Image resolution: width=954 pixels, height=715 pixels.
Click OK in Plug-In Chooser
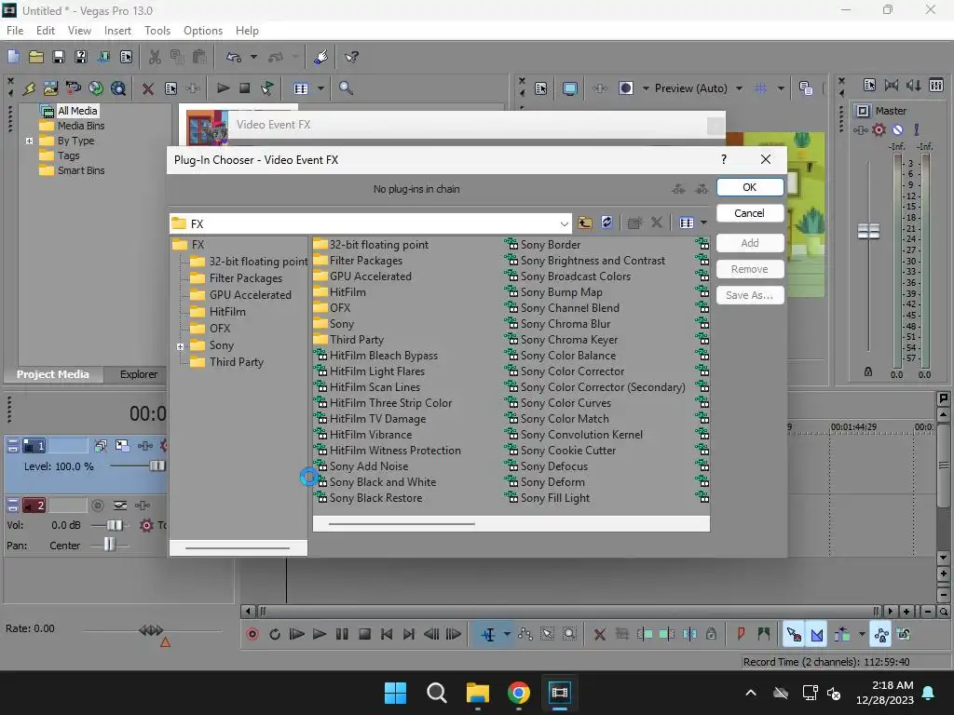[750, 187]
